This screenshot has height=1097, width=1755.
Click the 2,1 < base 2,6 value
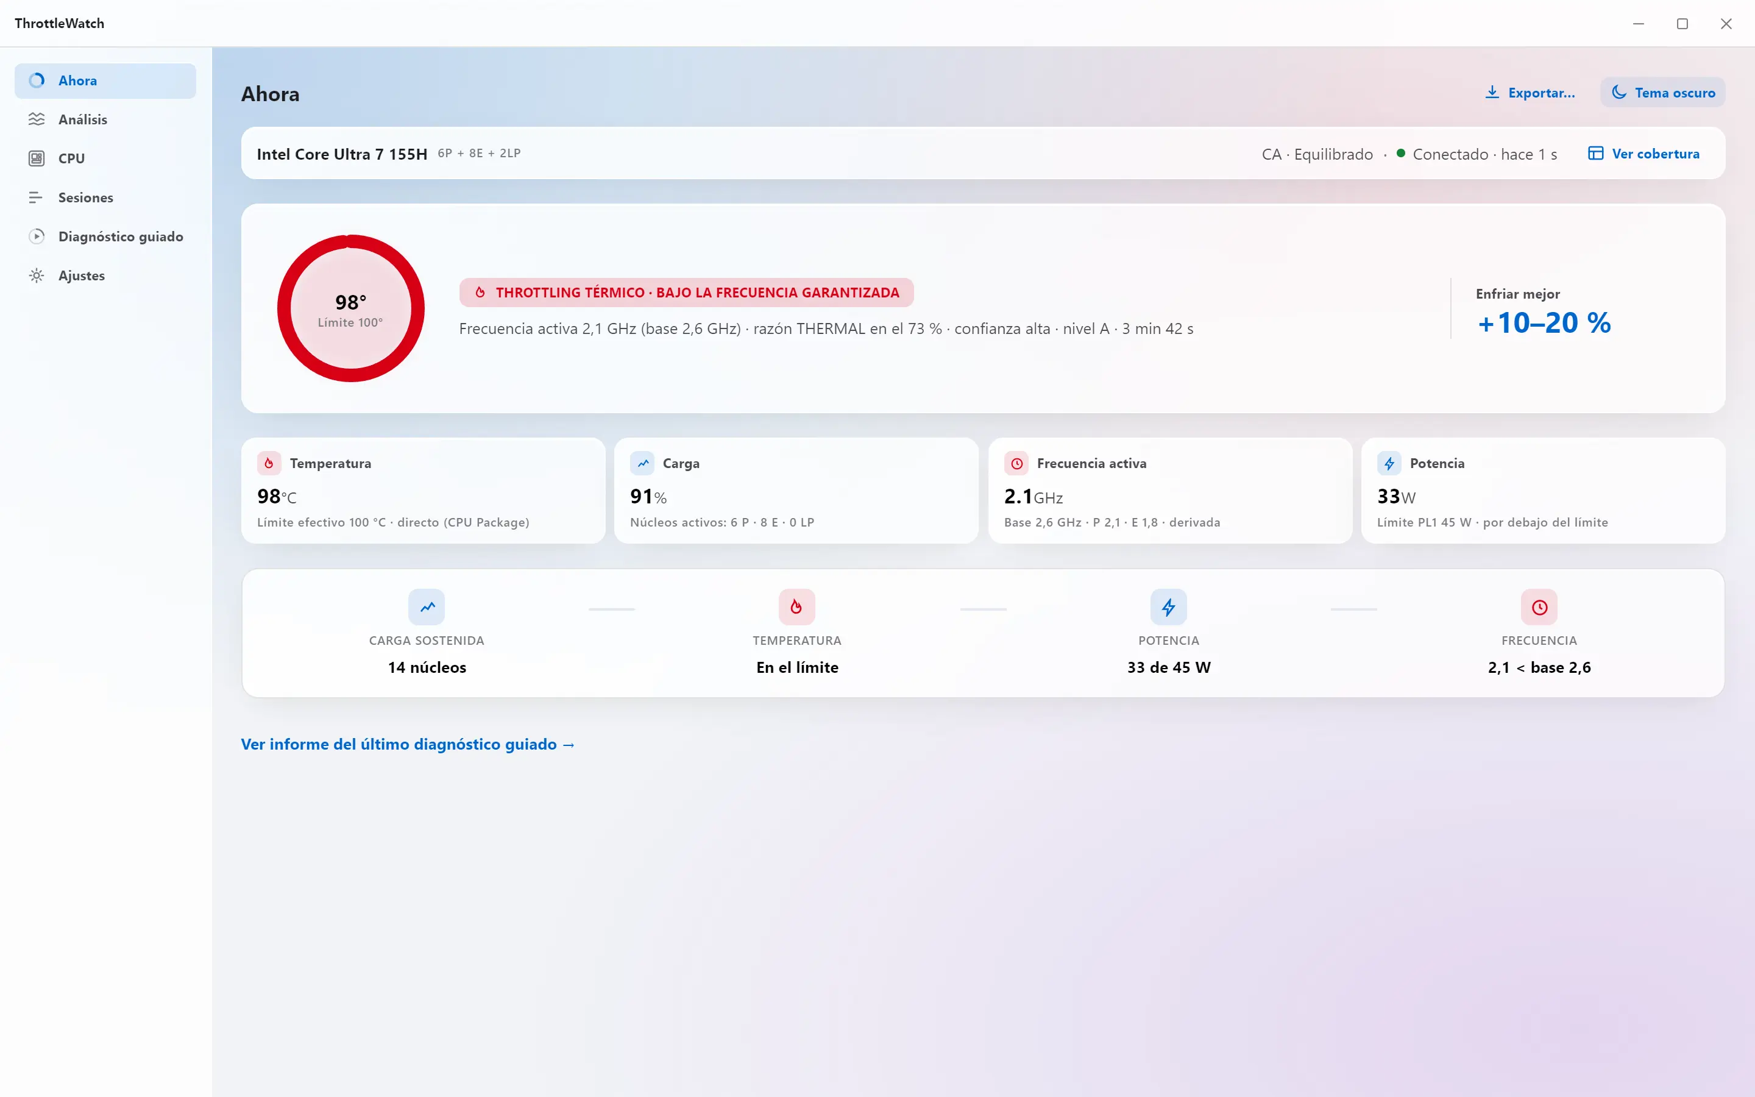1539,667
